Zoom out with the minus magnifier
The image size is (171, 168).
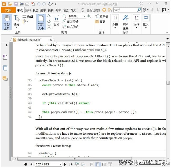coord(64,16)
